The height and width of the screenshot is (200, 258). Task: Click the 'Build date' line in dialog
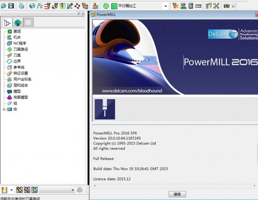click(130, 169)
